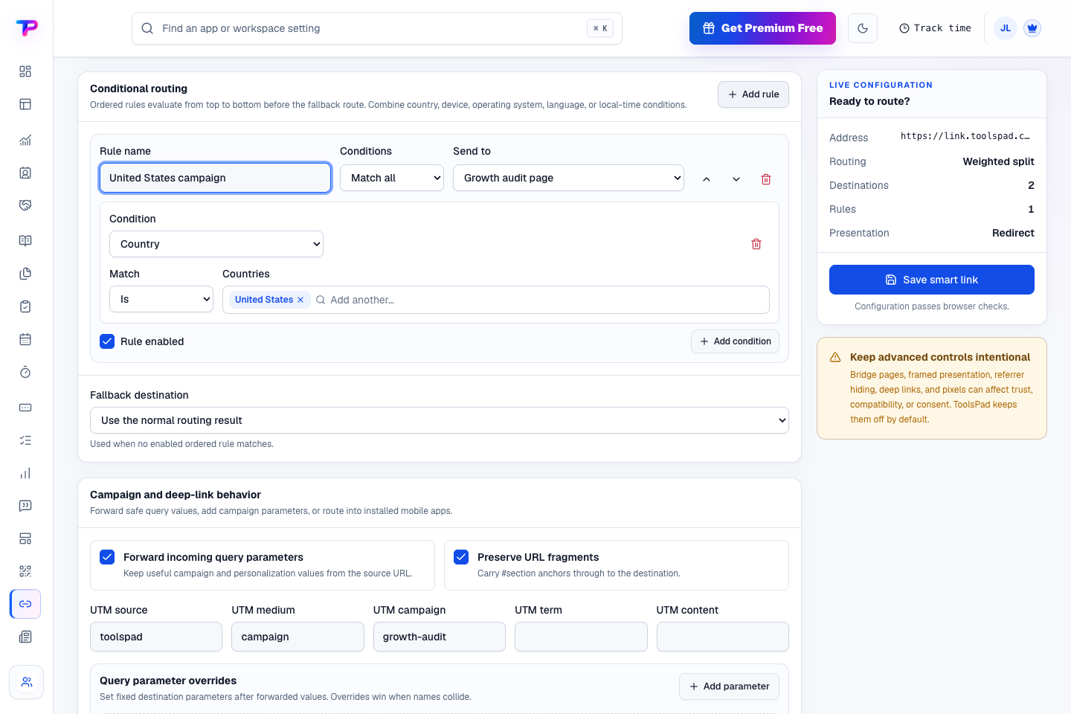
Task: Open the layout panel icon in sidebar
Action: 25,104
